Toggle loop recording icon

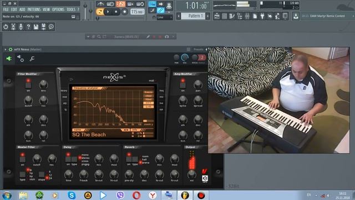coord(140,4)
